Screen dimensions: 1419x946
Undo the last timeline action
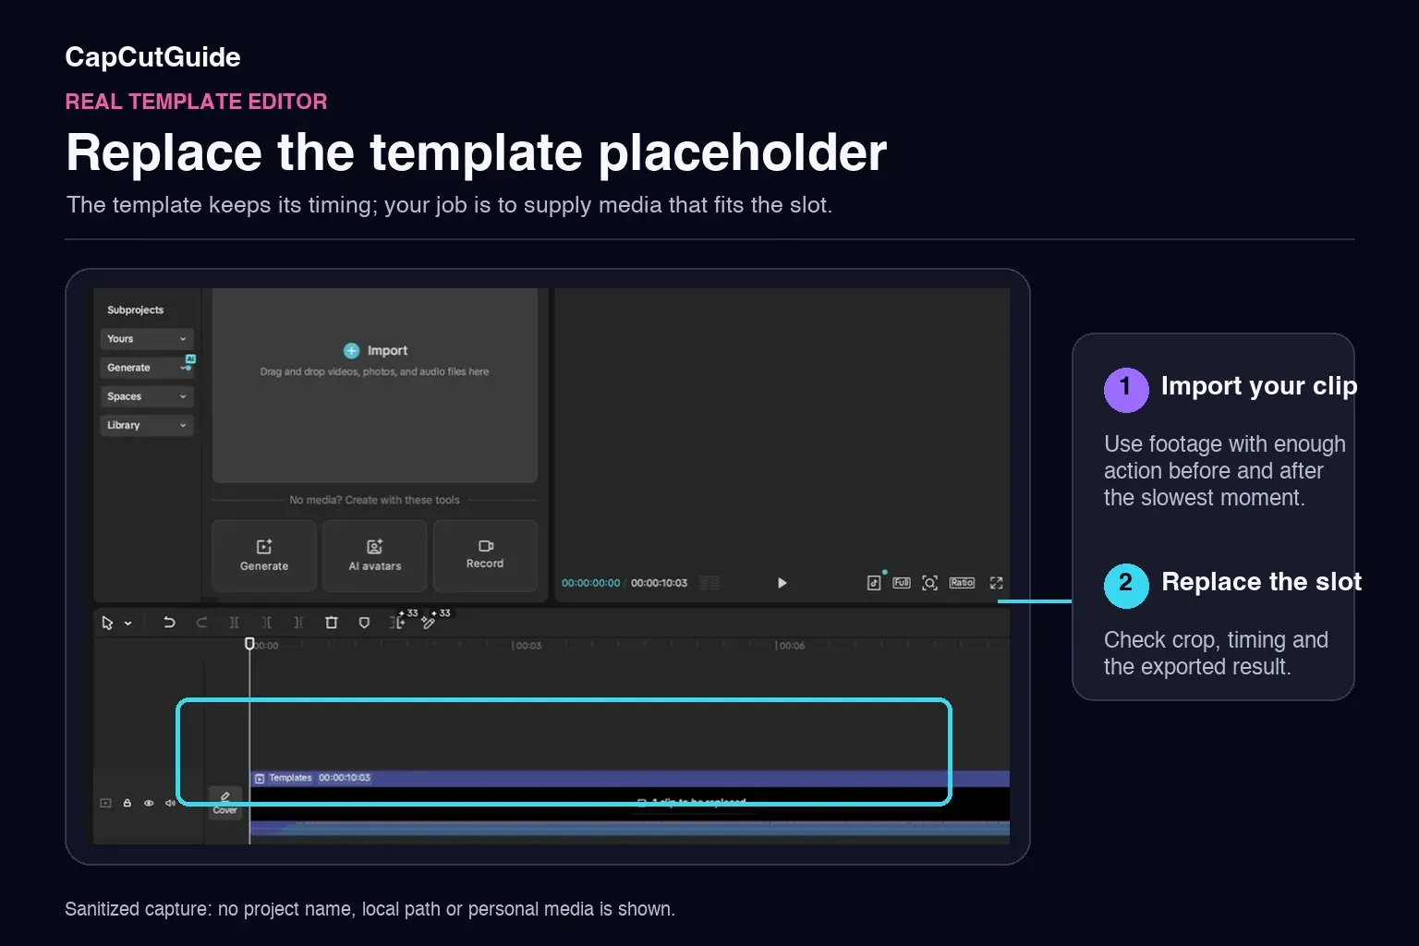tap(169, 623)
